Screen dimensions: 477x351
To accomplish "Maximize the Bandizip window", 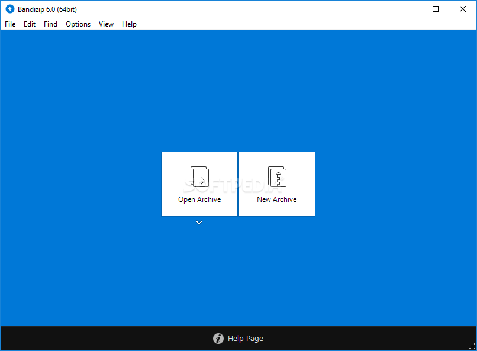I will click(x=436, y=9).
